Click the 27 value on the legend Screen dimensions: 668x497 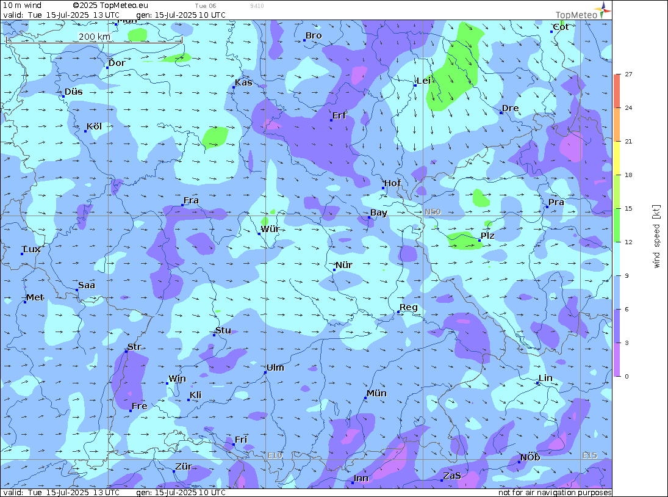(628, 74)
